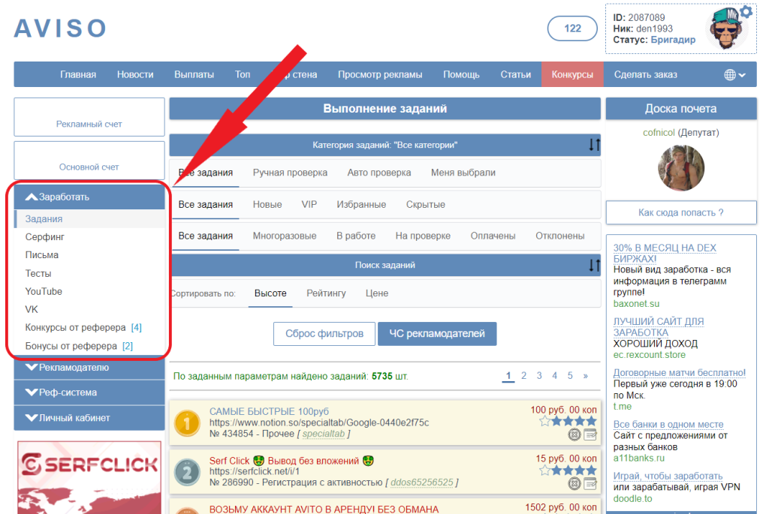Viewport: 769px width, 514px height.
Task: Click the ЧС рекламодателей button
Action: [x=437, y=334]
